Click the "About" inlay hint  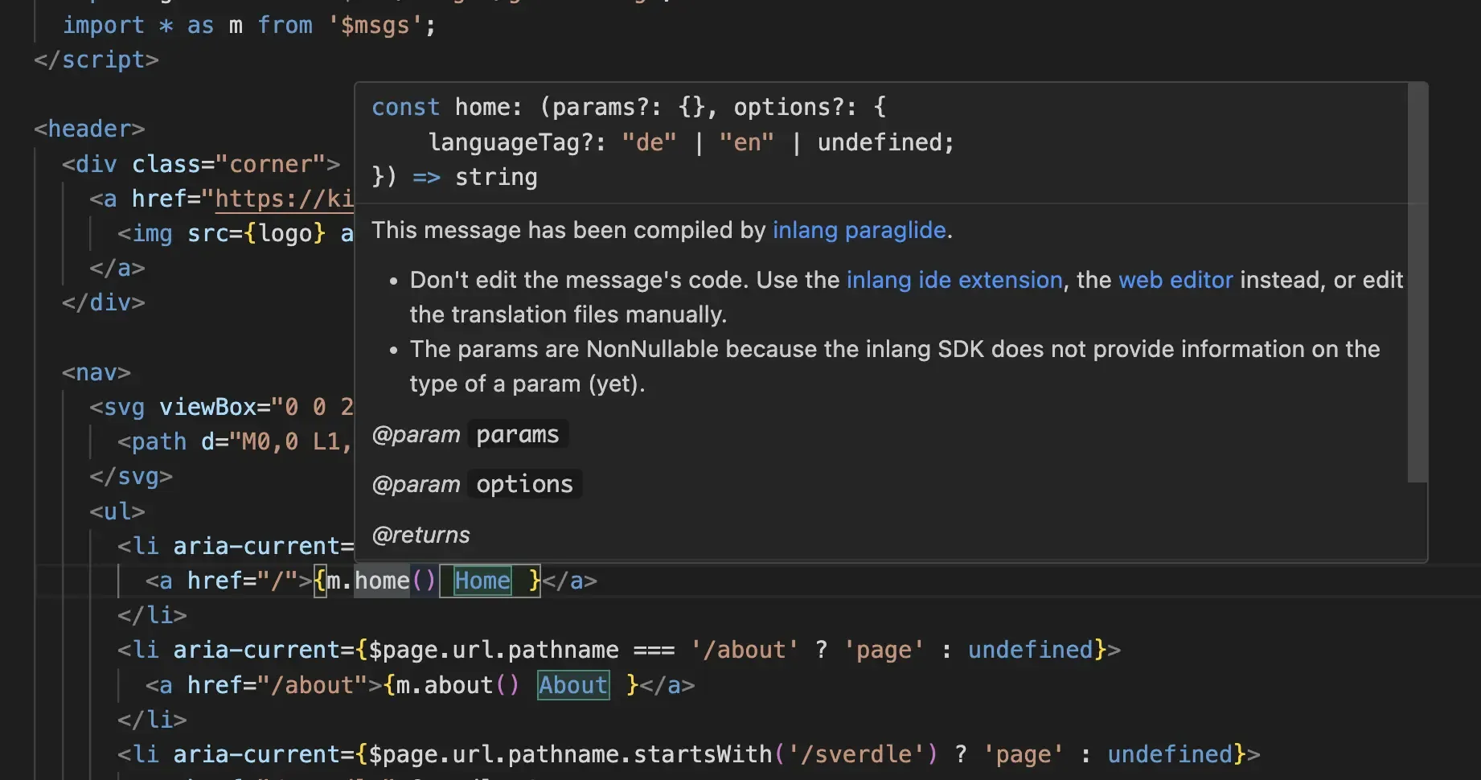click(x=572, y=684)
